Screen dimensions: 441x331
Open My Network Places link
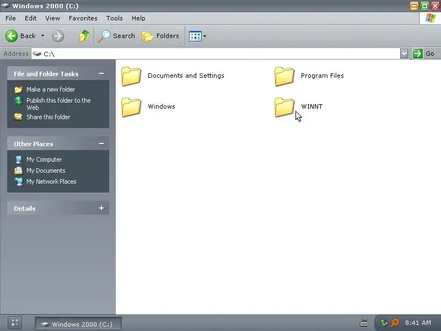(51, 181)
